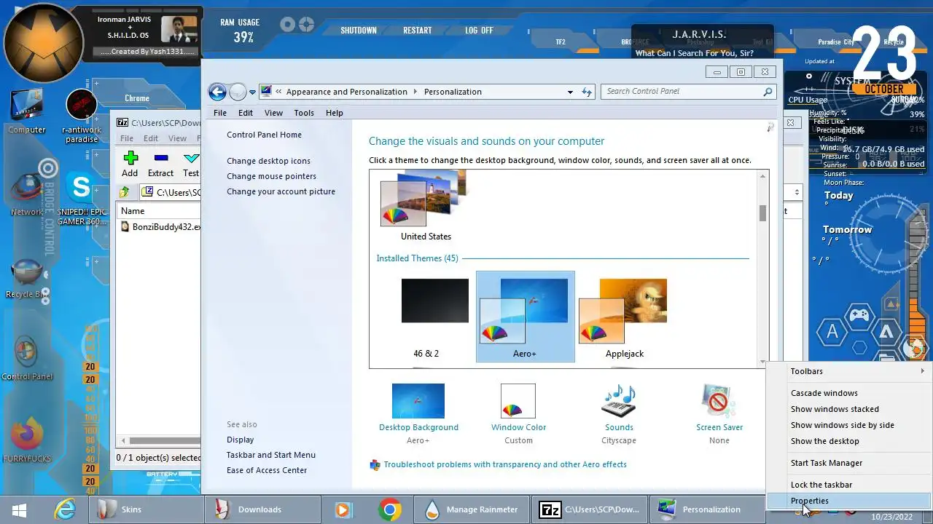The height and width of the screenshot is (524, 933).
Task: Select Cascade windows from context menu
Action: point(848,393)
